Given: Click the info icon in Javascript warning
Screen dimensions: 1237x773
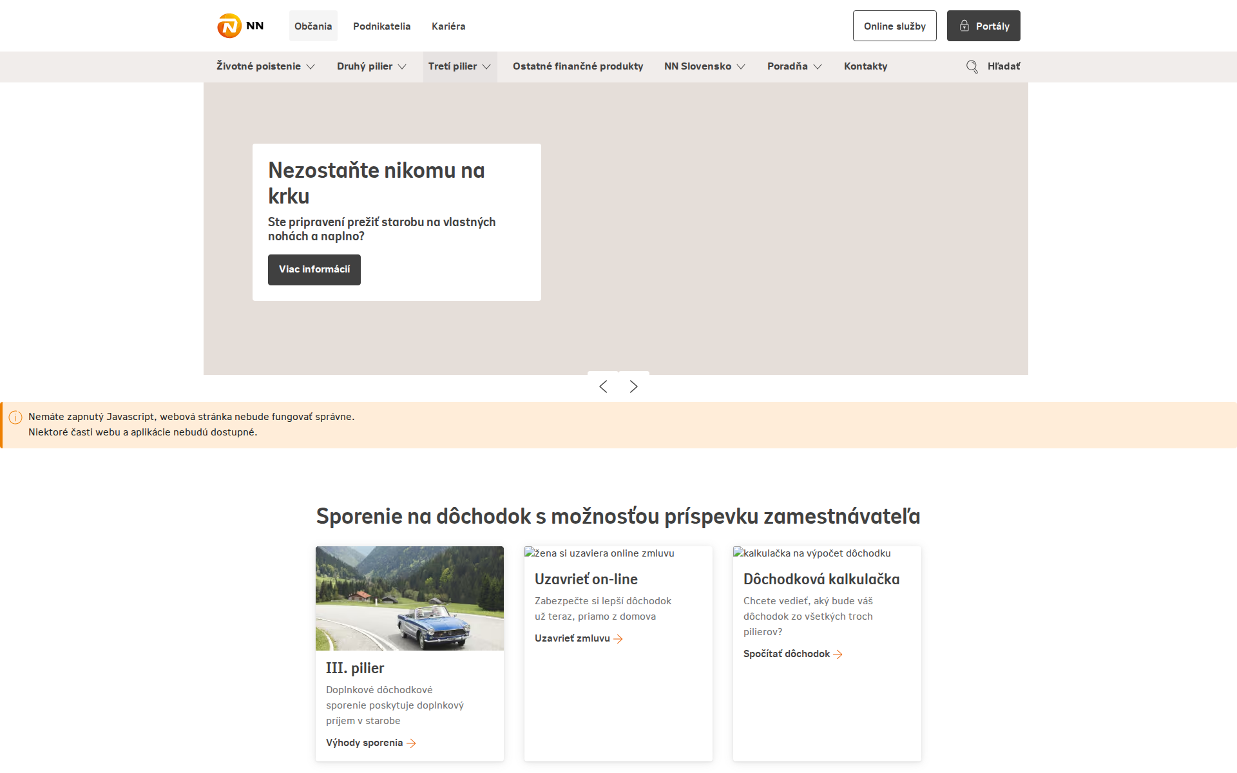Looking at the screenshot, I should tap(17, 415).
